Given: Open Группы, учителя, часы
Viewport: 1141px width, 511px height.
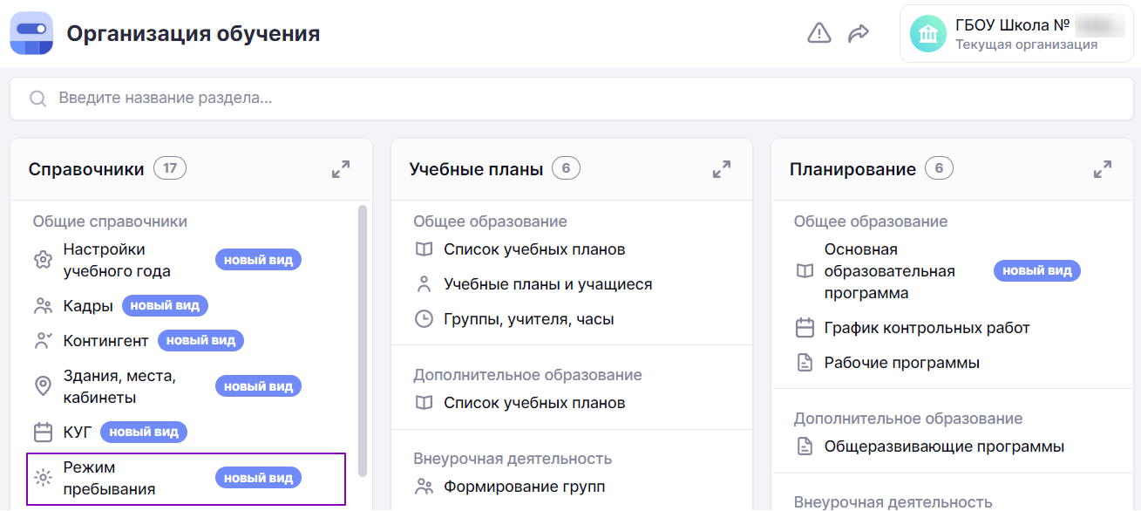Looking at the screenshot, I should [x=529, y=319].
